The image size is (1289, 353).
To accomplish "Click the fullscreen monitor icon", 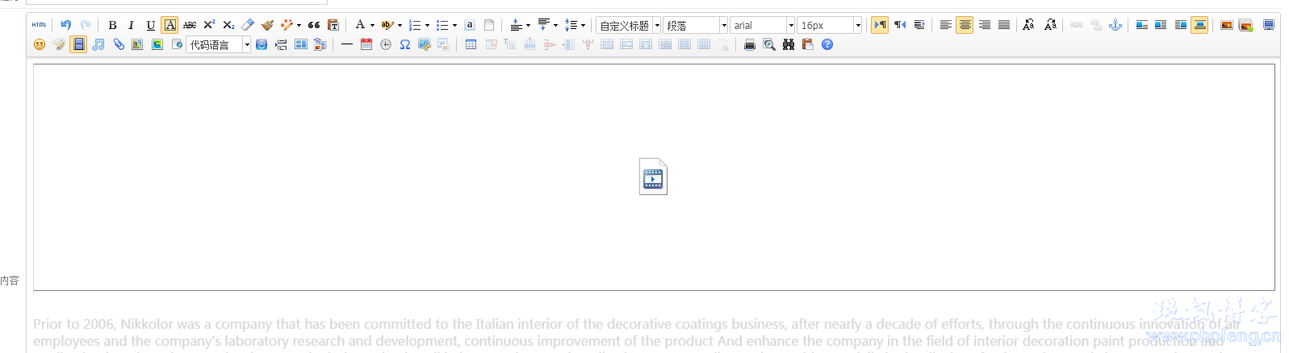I will coord(1269,25).
